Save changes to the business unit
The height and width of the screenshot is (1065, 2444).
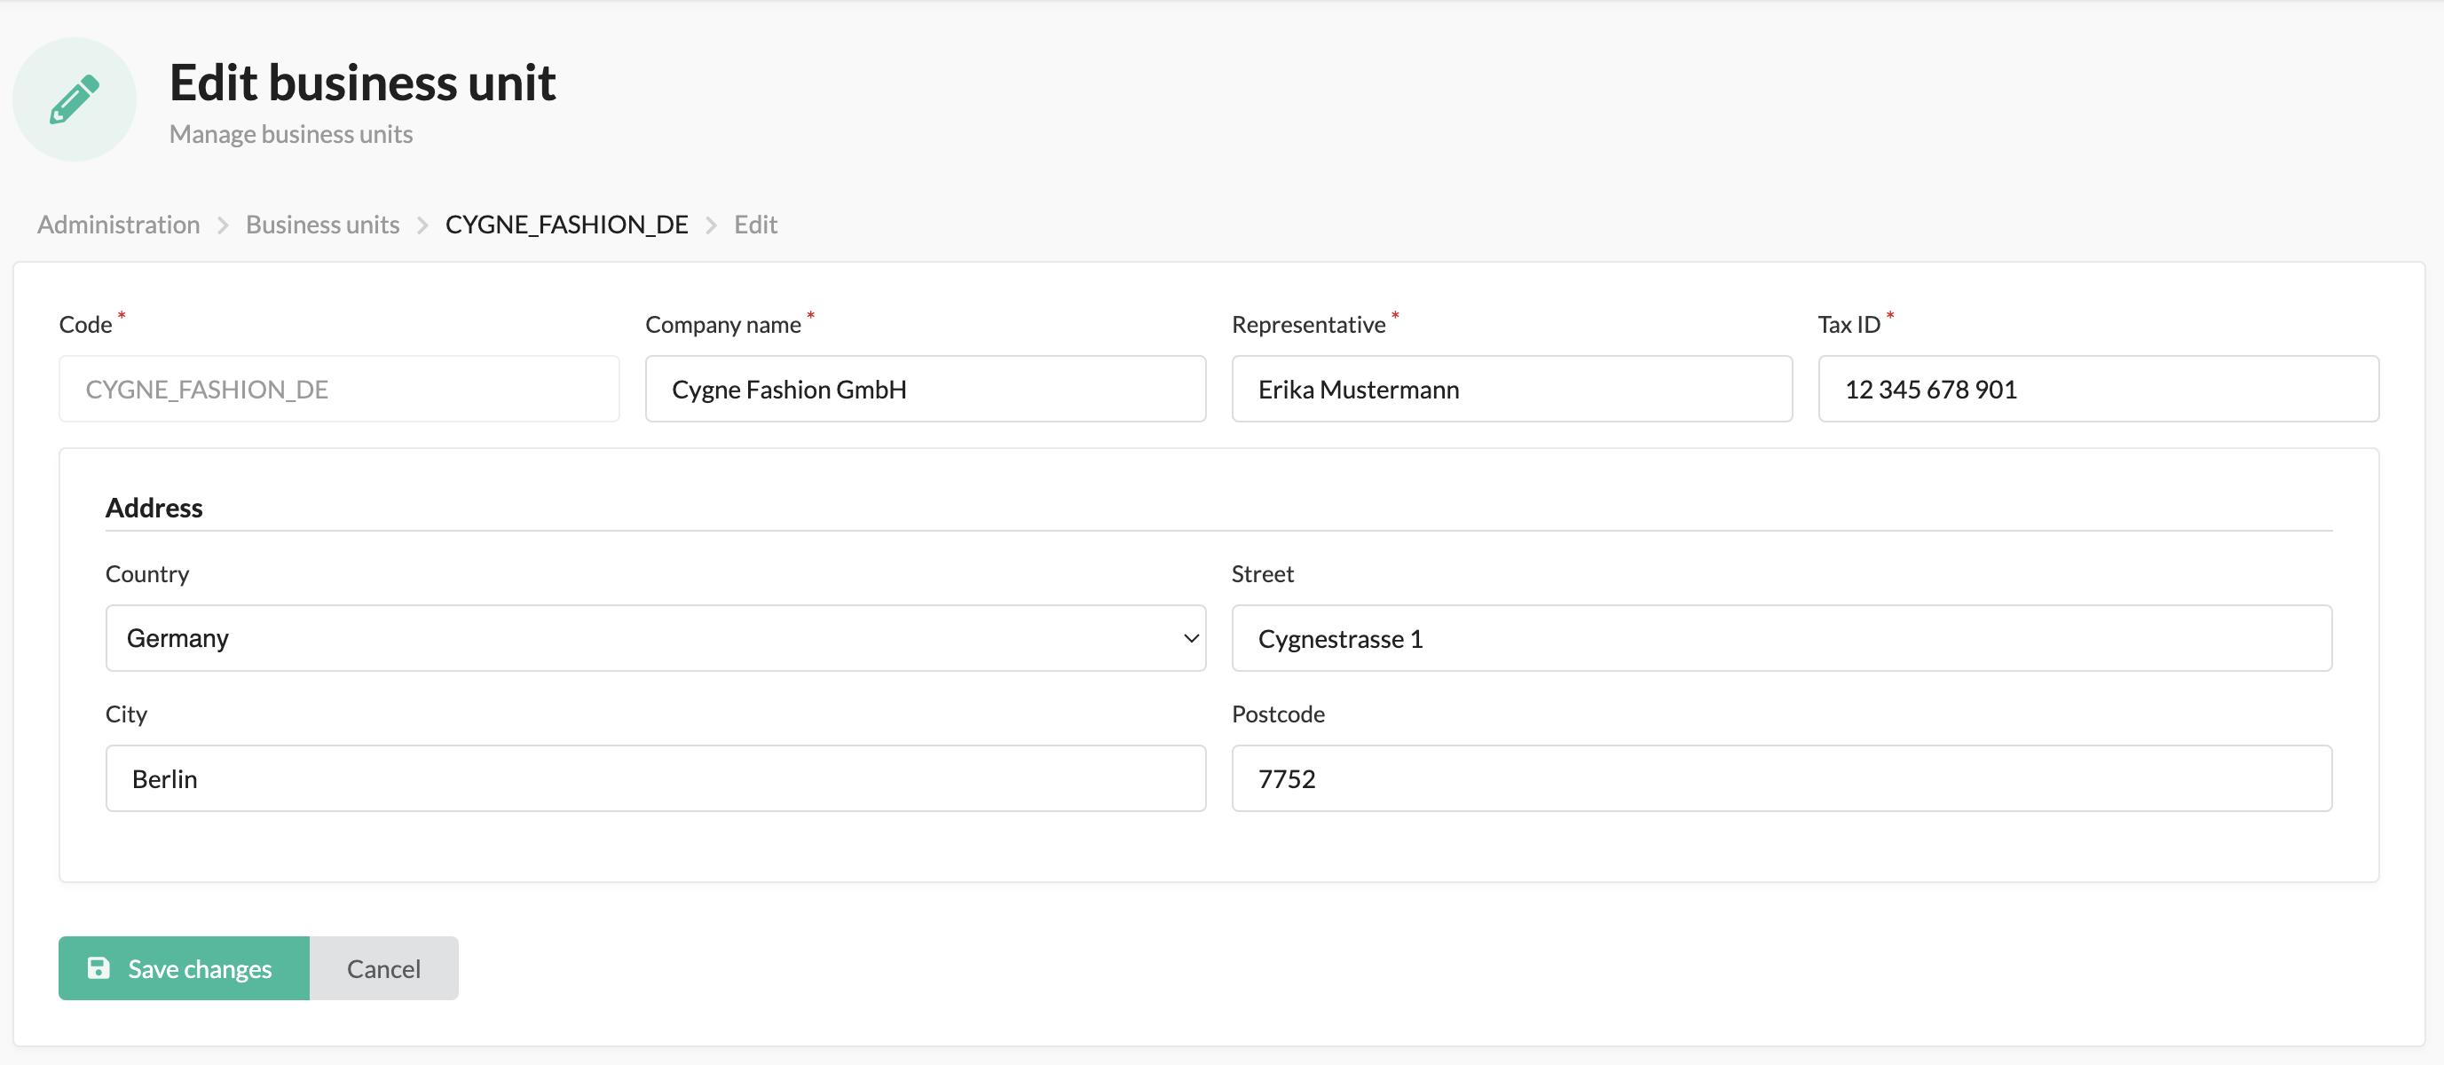184,968
